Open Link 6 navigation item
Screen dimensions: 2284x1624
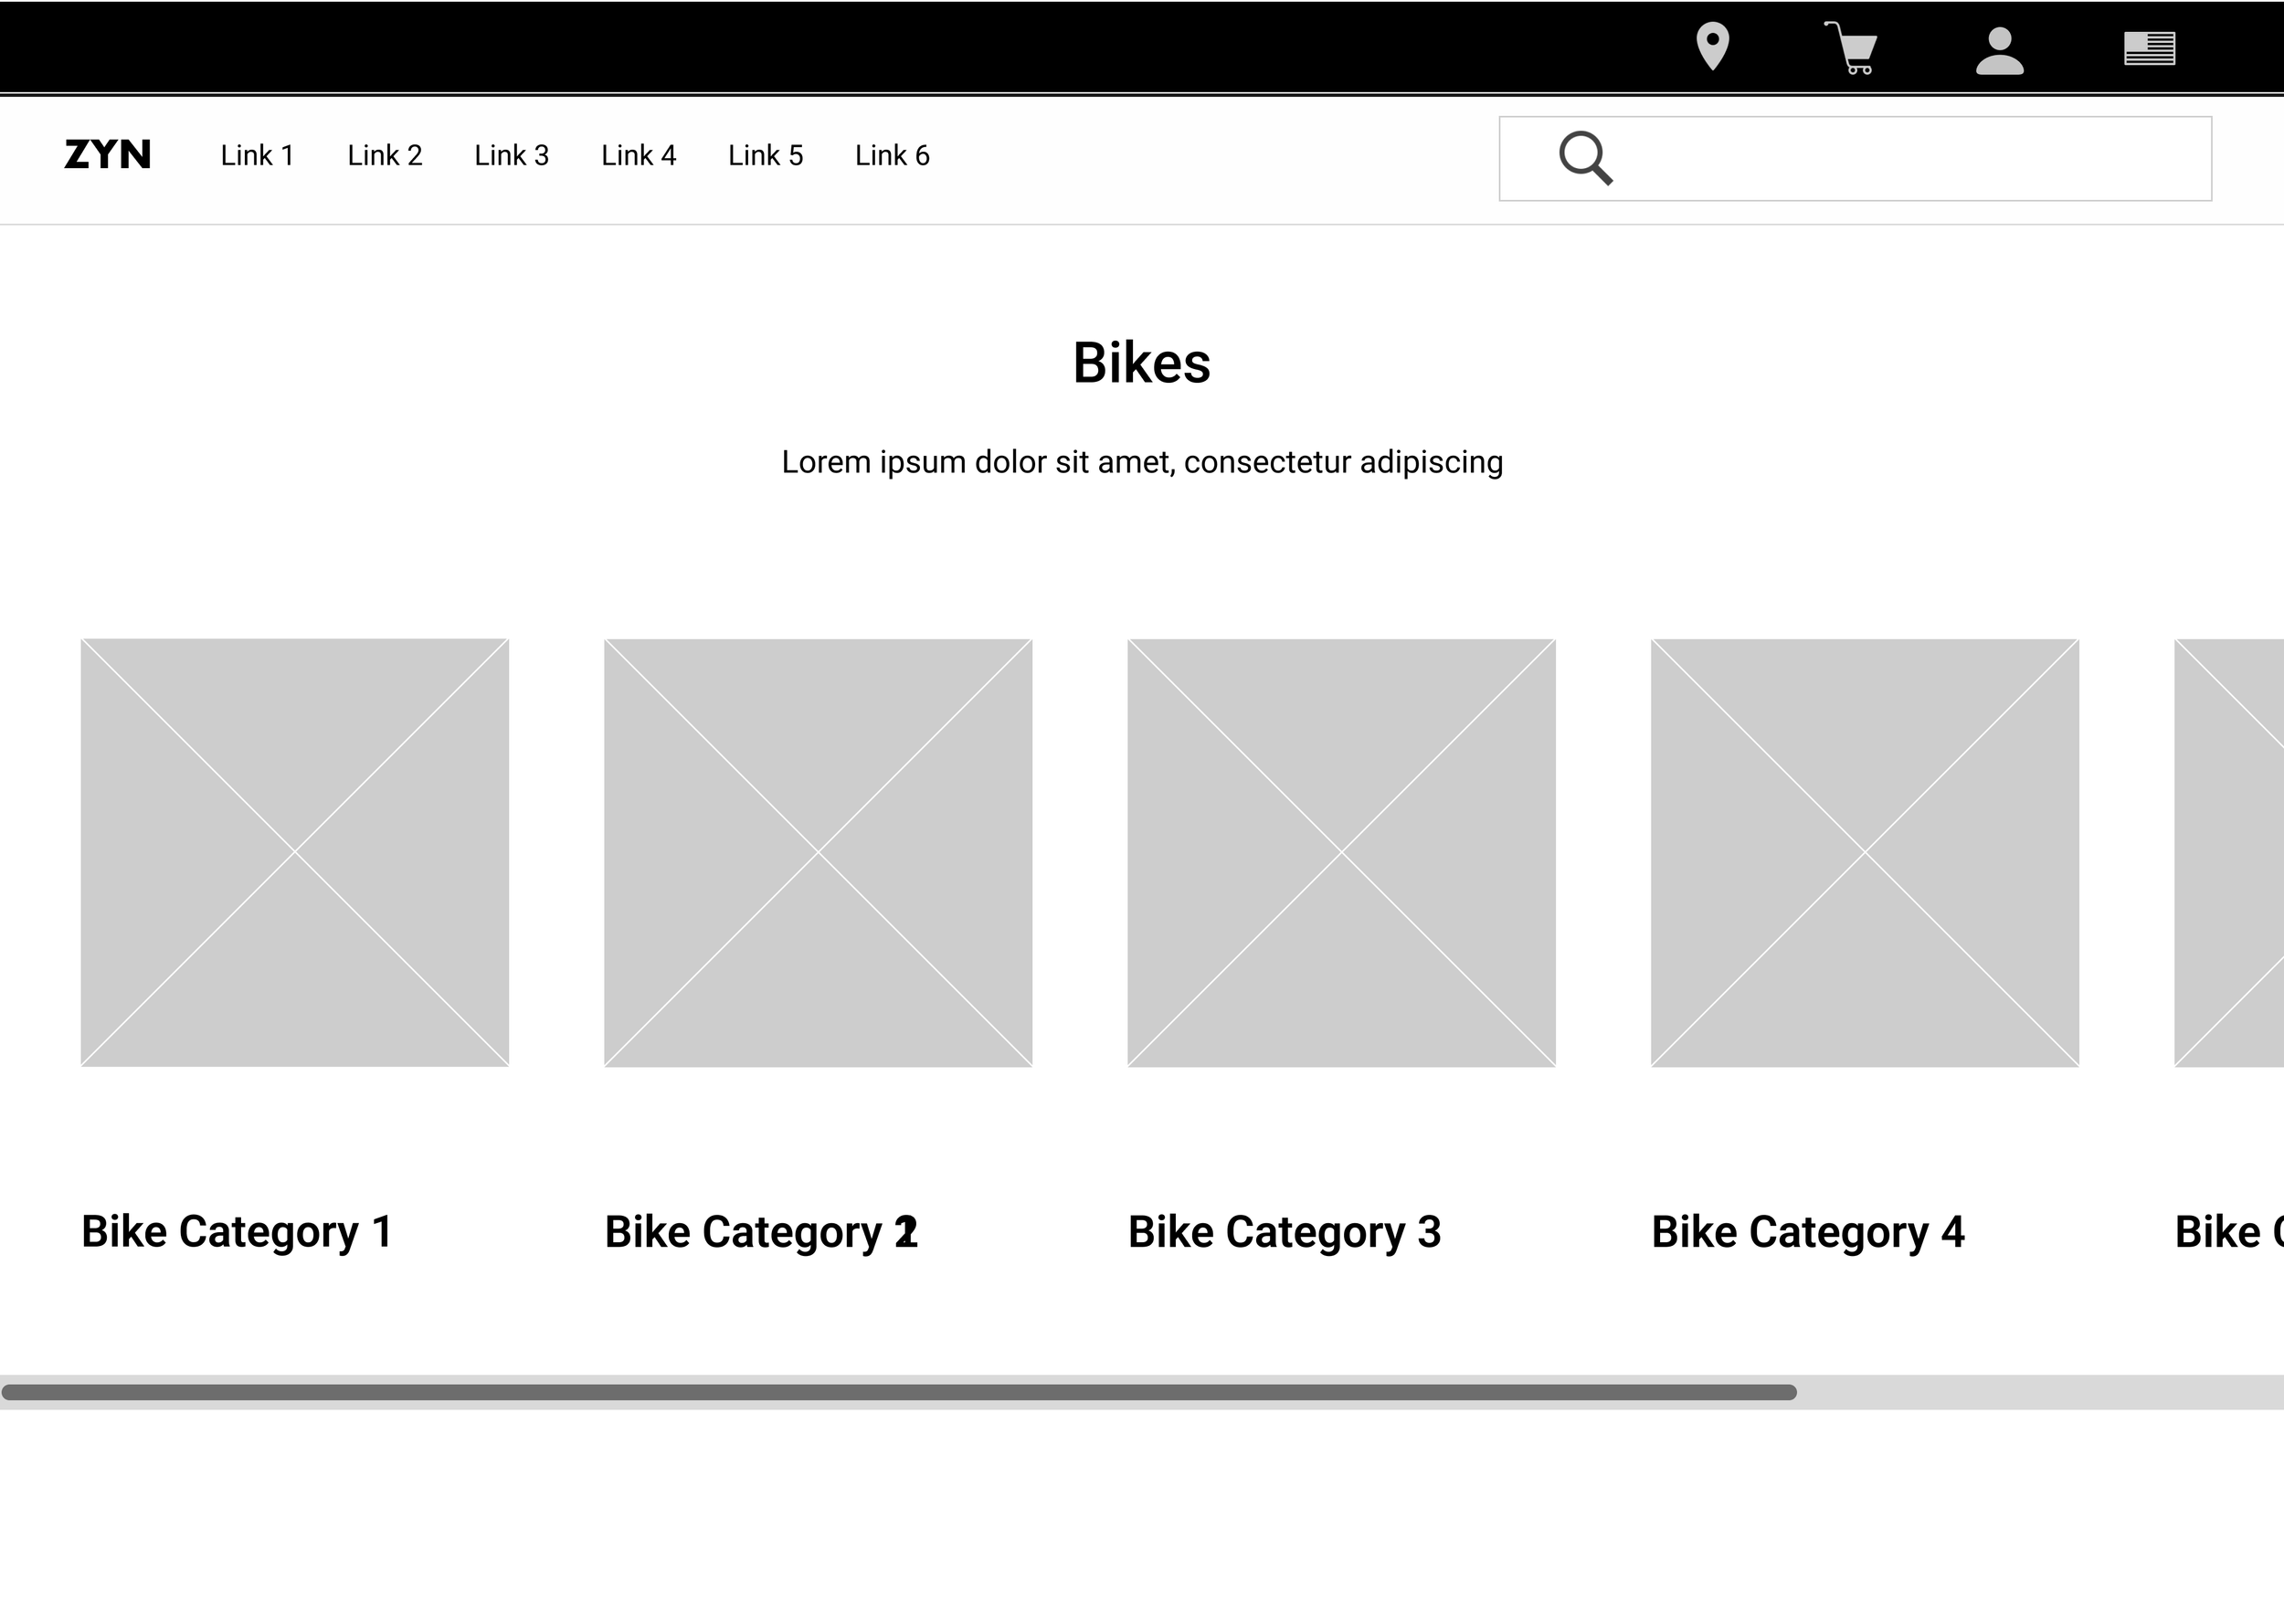892,155
